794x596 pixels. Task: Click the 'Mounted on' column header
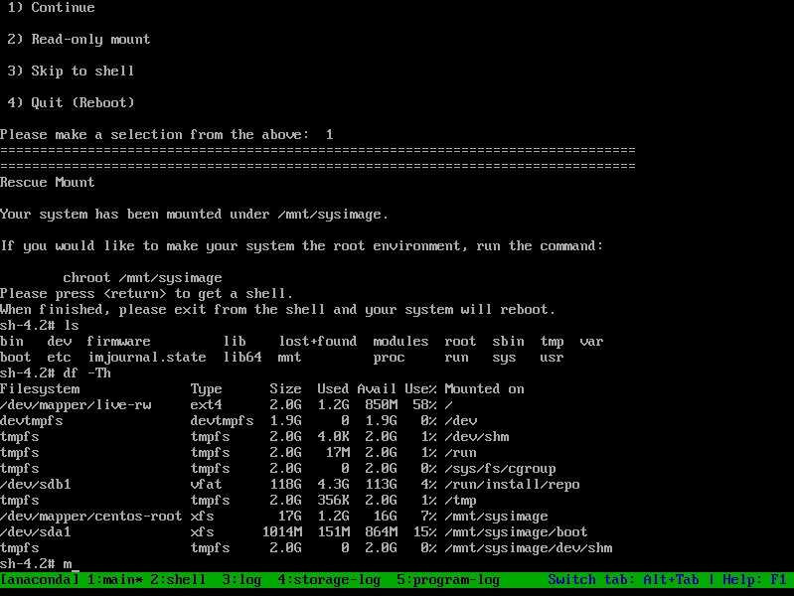(485, 388)
